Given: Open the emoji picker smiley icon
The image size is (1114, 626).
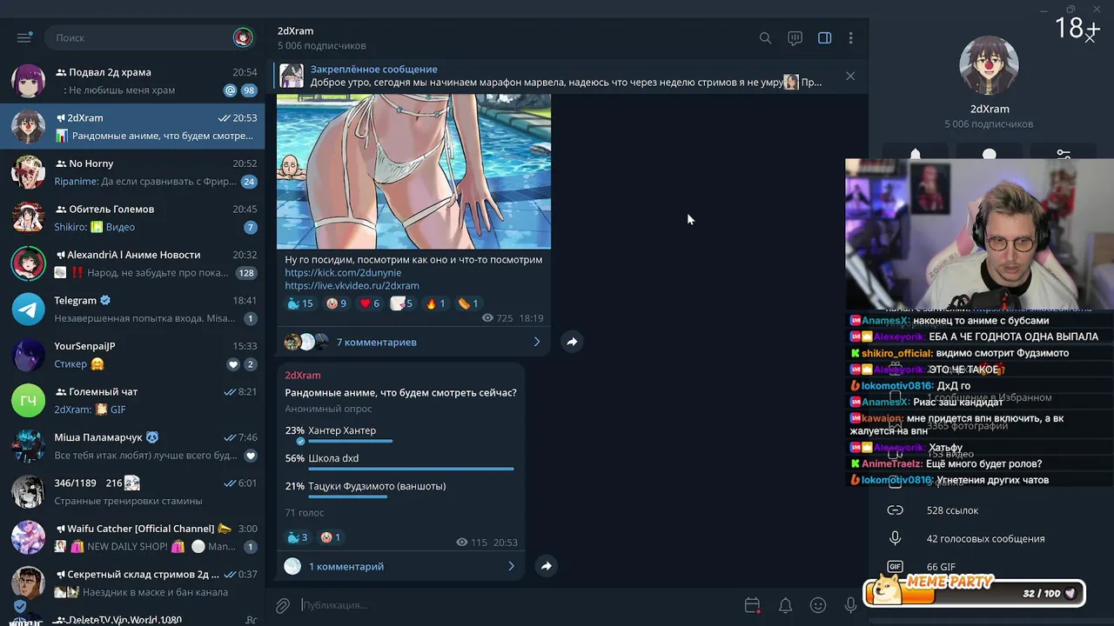Looking at the screenshot, I should [818, 605].
